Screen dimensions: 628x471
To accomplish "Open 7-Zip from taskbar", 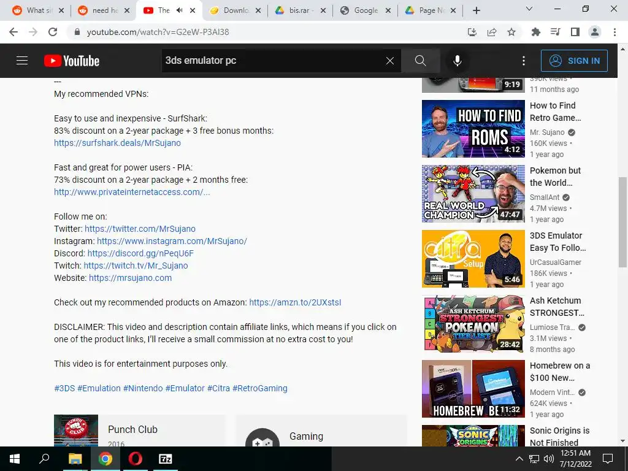I will click(166, 459).
